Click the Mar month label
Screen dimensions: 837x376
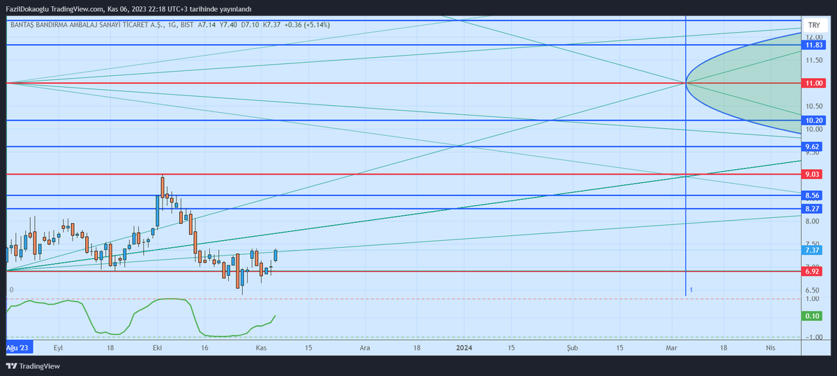[672, 347]
